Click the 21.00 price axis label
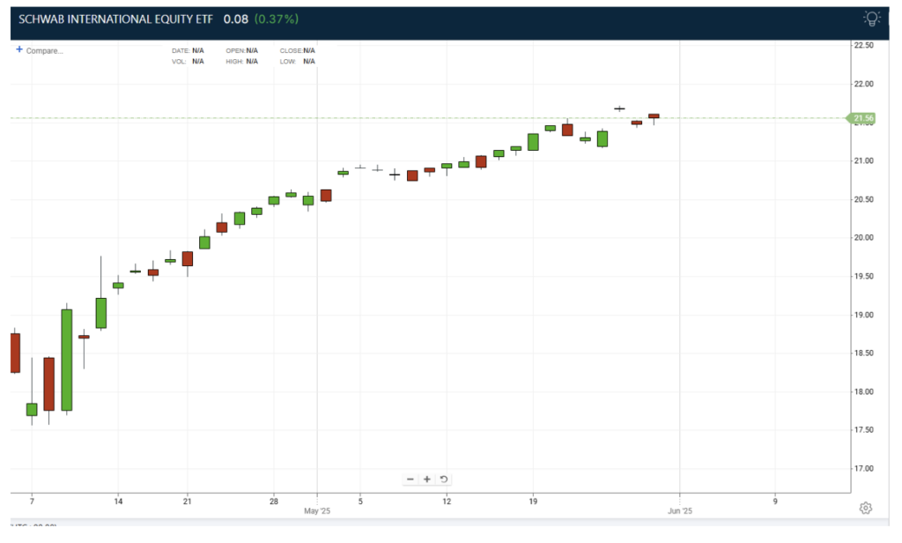The width and height of the screenshot is (902, 543). pyautogui.click(x=863, y=160)
